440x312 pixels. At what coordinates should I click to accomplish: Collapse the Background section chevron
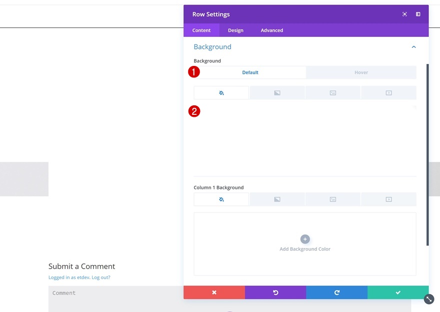pyautogui.click(x=413, y=47)
